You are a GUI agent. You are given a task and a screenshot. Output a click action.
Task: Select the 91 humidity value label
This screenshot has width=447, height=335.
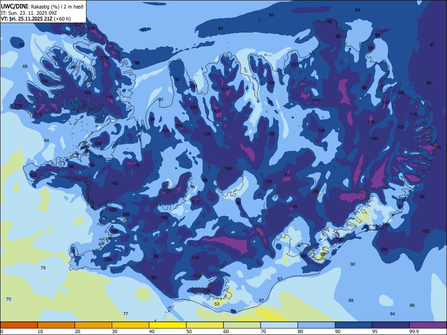[x=144, y=30]
